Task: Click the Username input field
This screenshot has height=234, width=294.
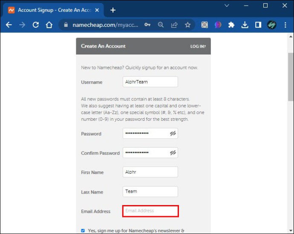Action: click(150, 82)
